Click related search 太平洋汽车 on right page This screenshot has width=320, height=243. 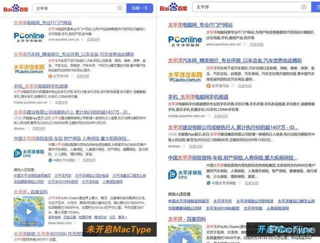[222, 201]
